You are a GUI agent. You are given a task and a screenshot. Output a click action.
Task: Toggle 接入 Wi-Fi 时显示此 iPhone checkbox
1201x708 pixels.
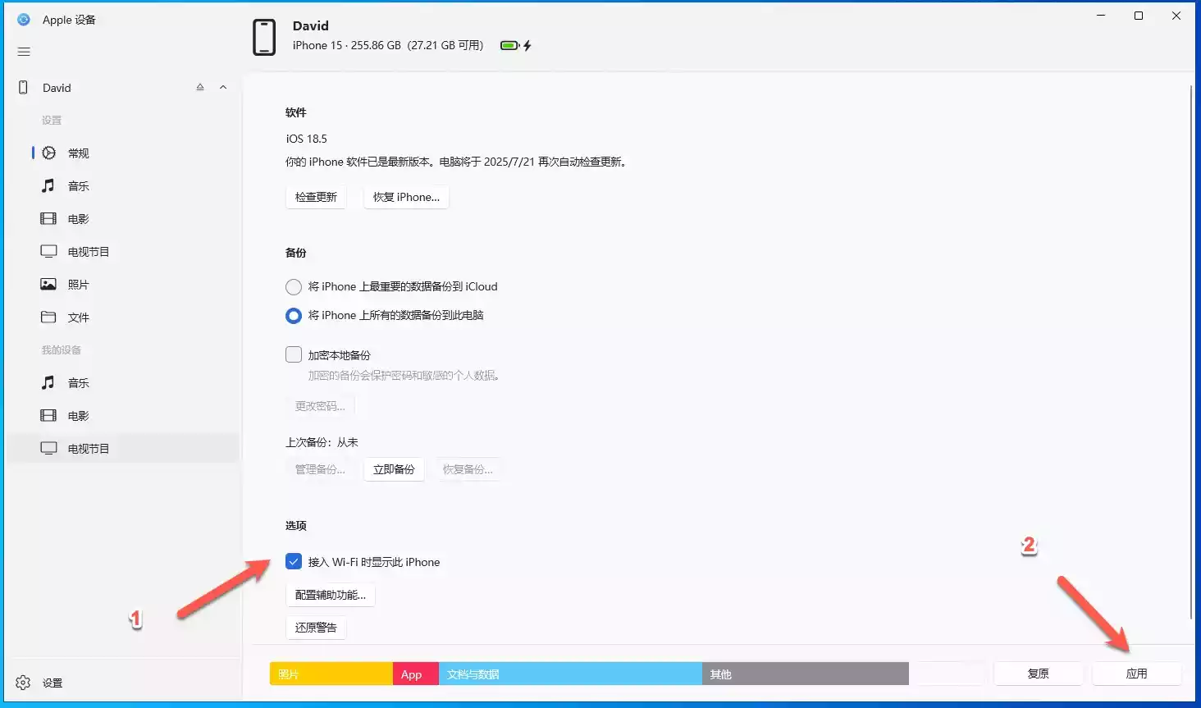tap(294, 562)
